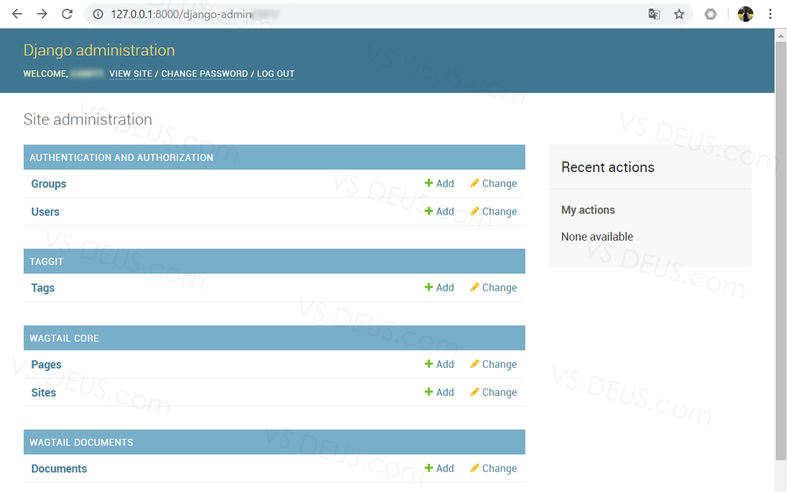Open the Django administration title link
Image resolution: width=787 pixels, height=492 pixels.
[99, 51]
